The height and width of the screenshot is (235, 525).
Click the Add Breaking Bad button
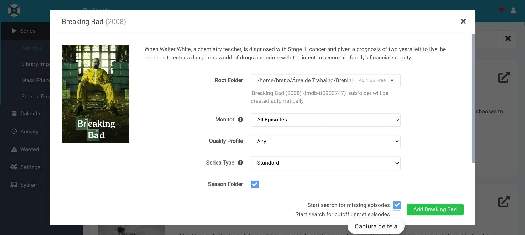tap(435, 210)
